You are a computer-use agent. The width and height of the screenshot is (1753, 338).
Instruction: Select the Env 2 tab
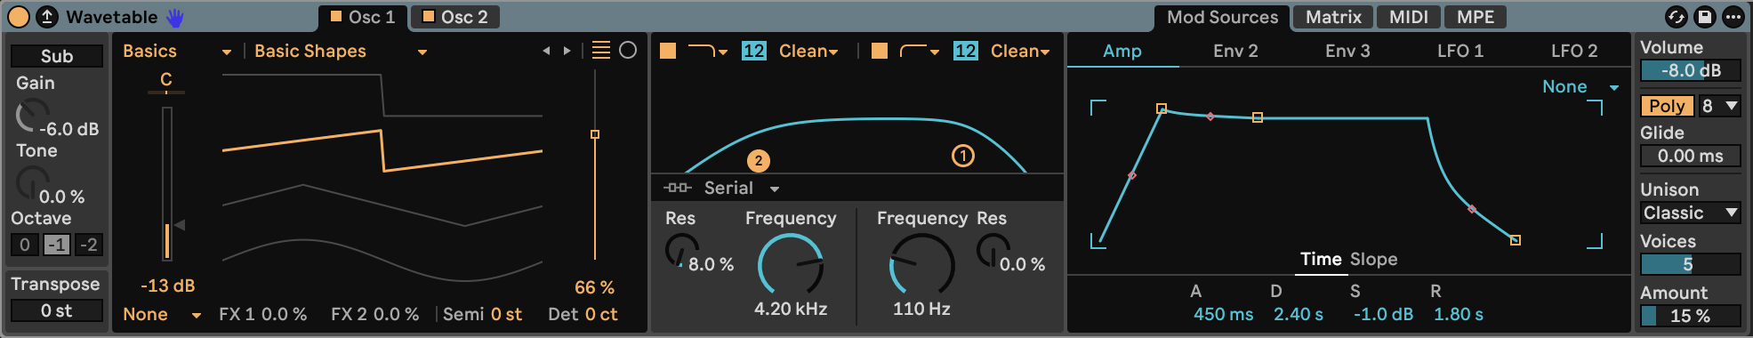point(1235,51)
